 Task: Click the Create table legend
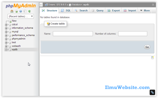coord(56,24)
